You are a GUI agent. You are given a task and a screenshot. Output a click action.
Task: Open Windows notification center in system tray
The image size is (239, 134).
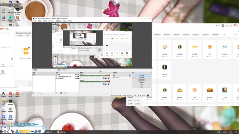tap(236, 132)
